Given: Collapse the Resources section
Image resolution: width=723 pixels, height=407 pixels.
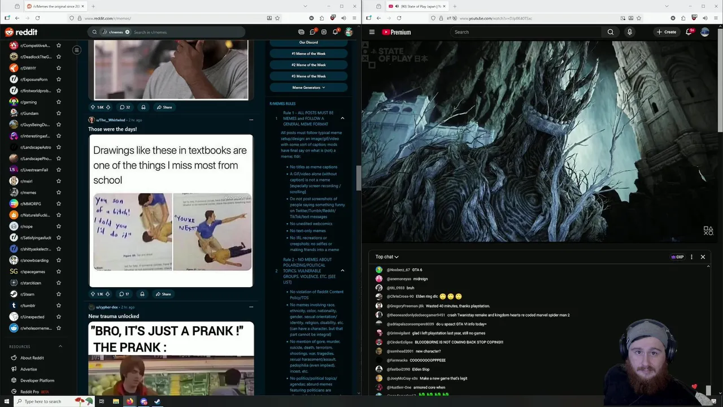Looking at the screenshot, I should coord(60,347).
